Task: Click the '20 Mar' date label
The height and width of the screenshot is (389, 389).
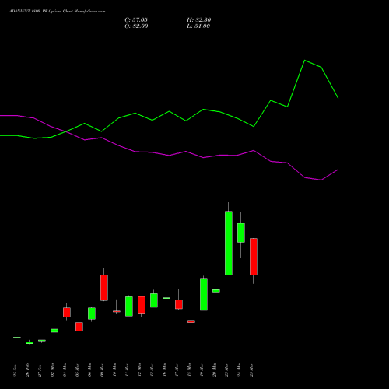Action: coord(214,370)
